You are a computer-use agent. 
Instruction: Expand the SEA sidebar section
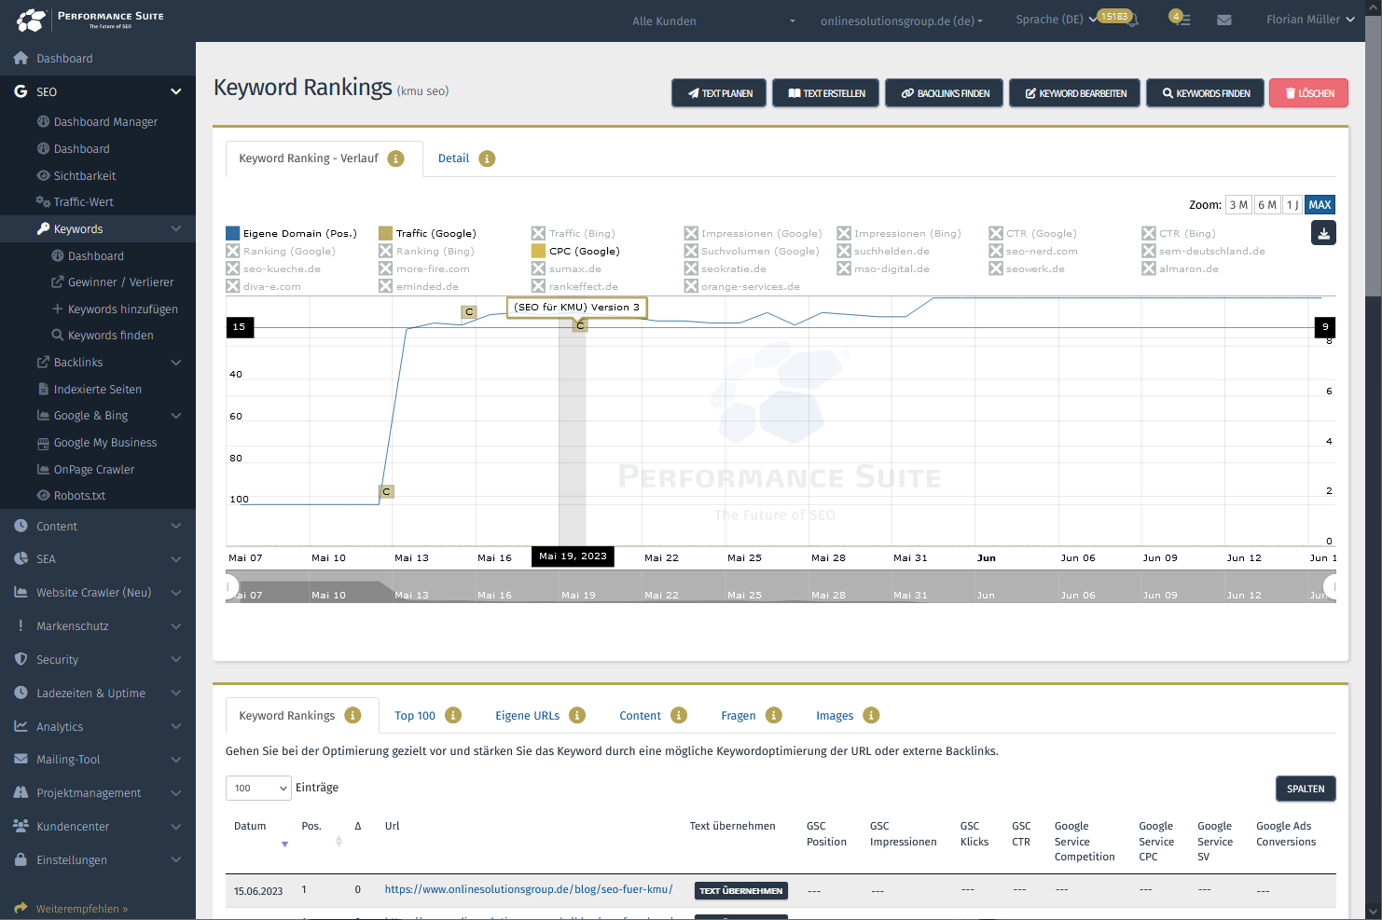(175, 559)
